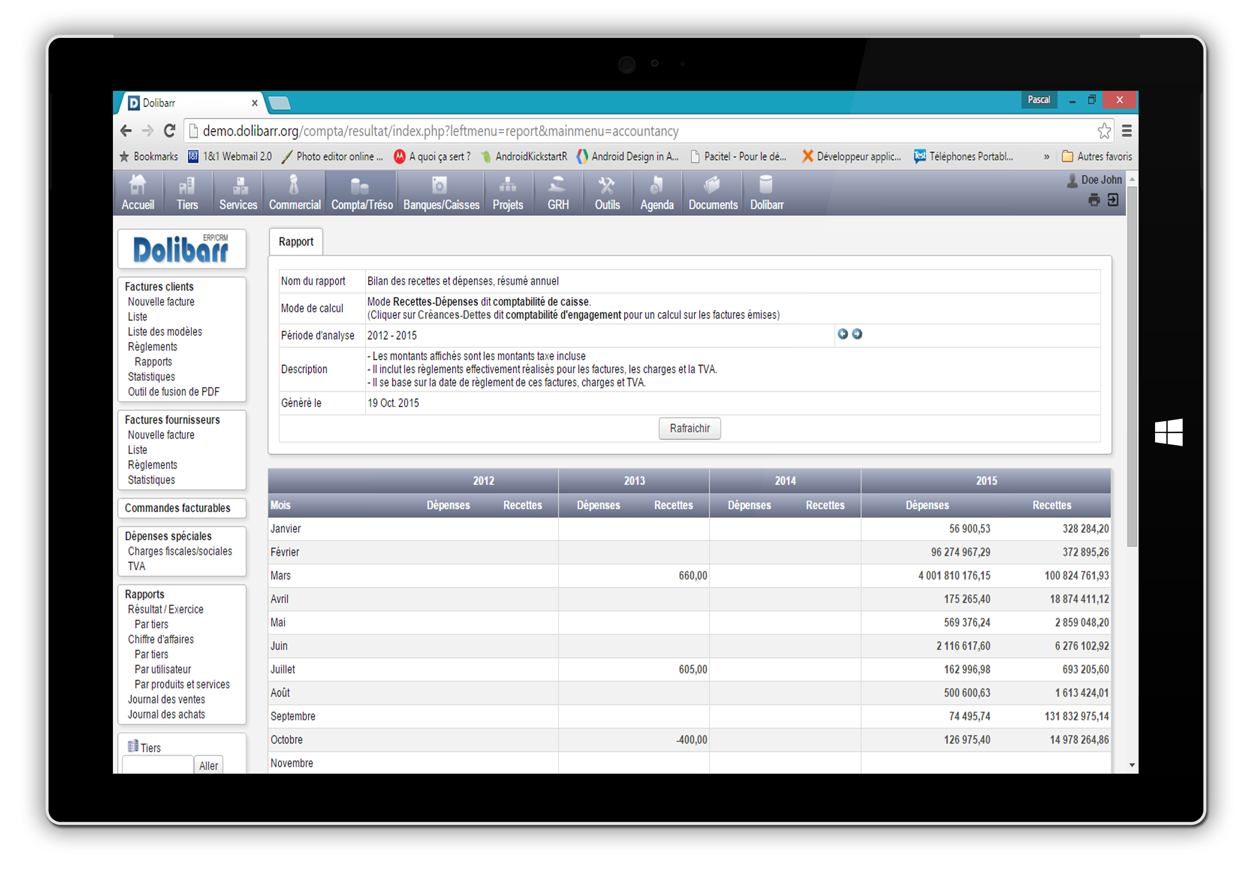Expand hidden bookmarks chevron
The width and height of the screenshot is (1249, 873).
[x=1047, y=157]
